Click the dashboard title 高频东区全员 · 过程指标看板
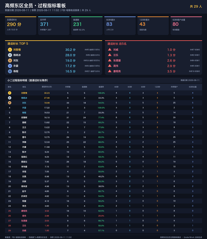 [35, 6]
